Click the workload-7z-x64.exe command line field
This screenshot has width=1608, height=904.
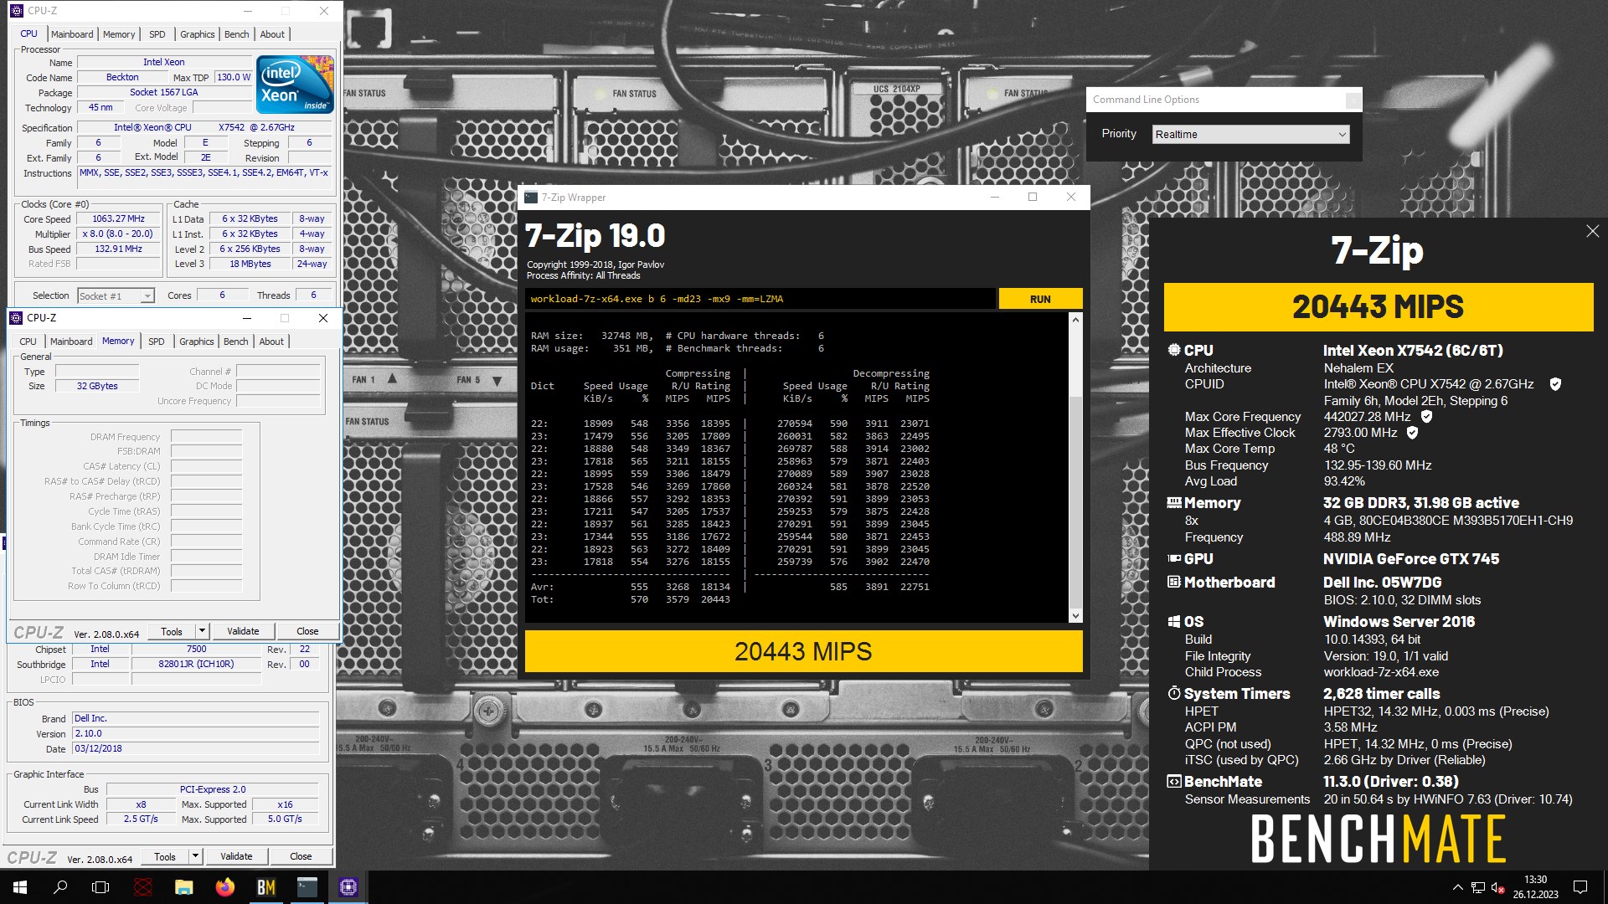click(760, 299)
